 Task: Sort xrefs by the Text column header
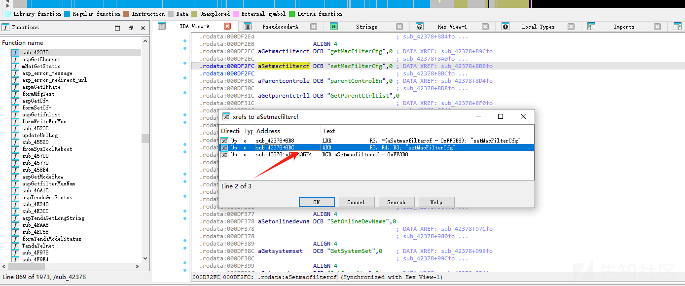click(427, 131)
